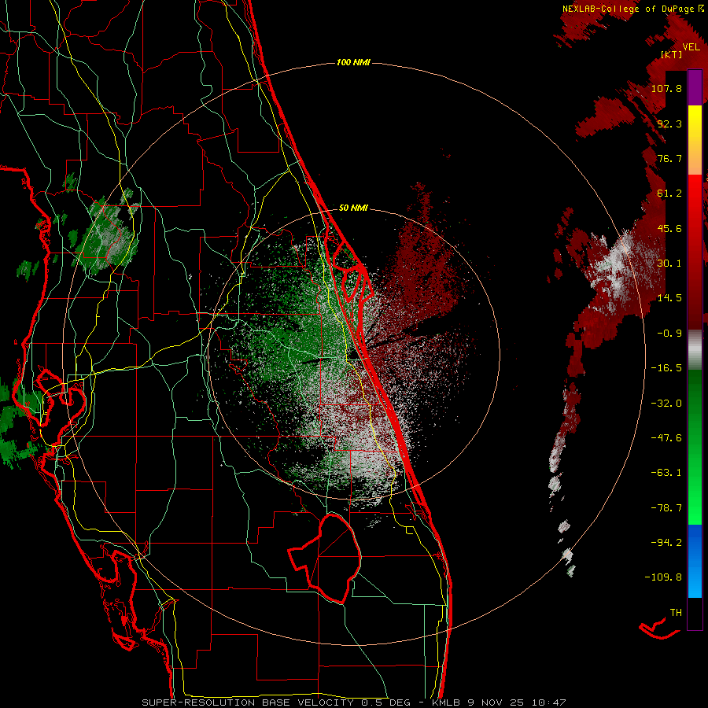Click the -32.0 velocity scale value
Image resolution: width=708 pixels, height=708 pixels.
pyautogui.click(x=666, y=404)
